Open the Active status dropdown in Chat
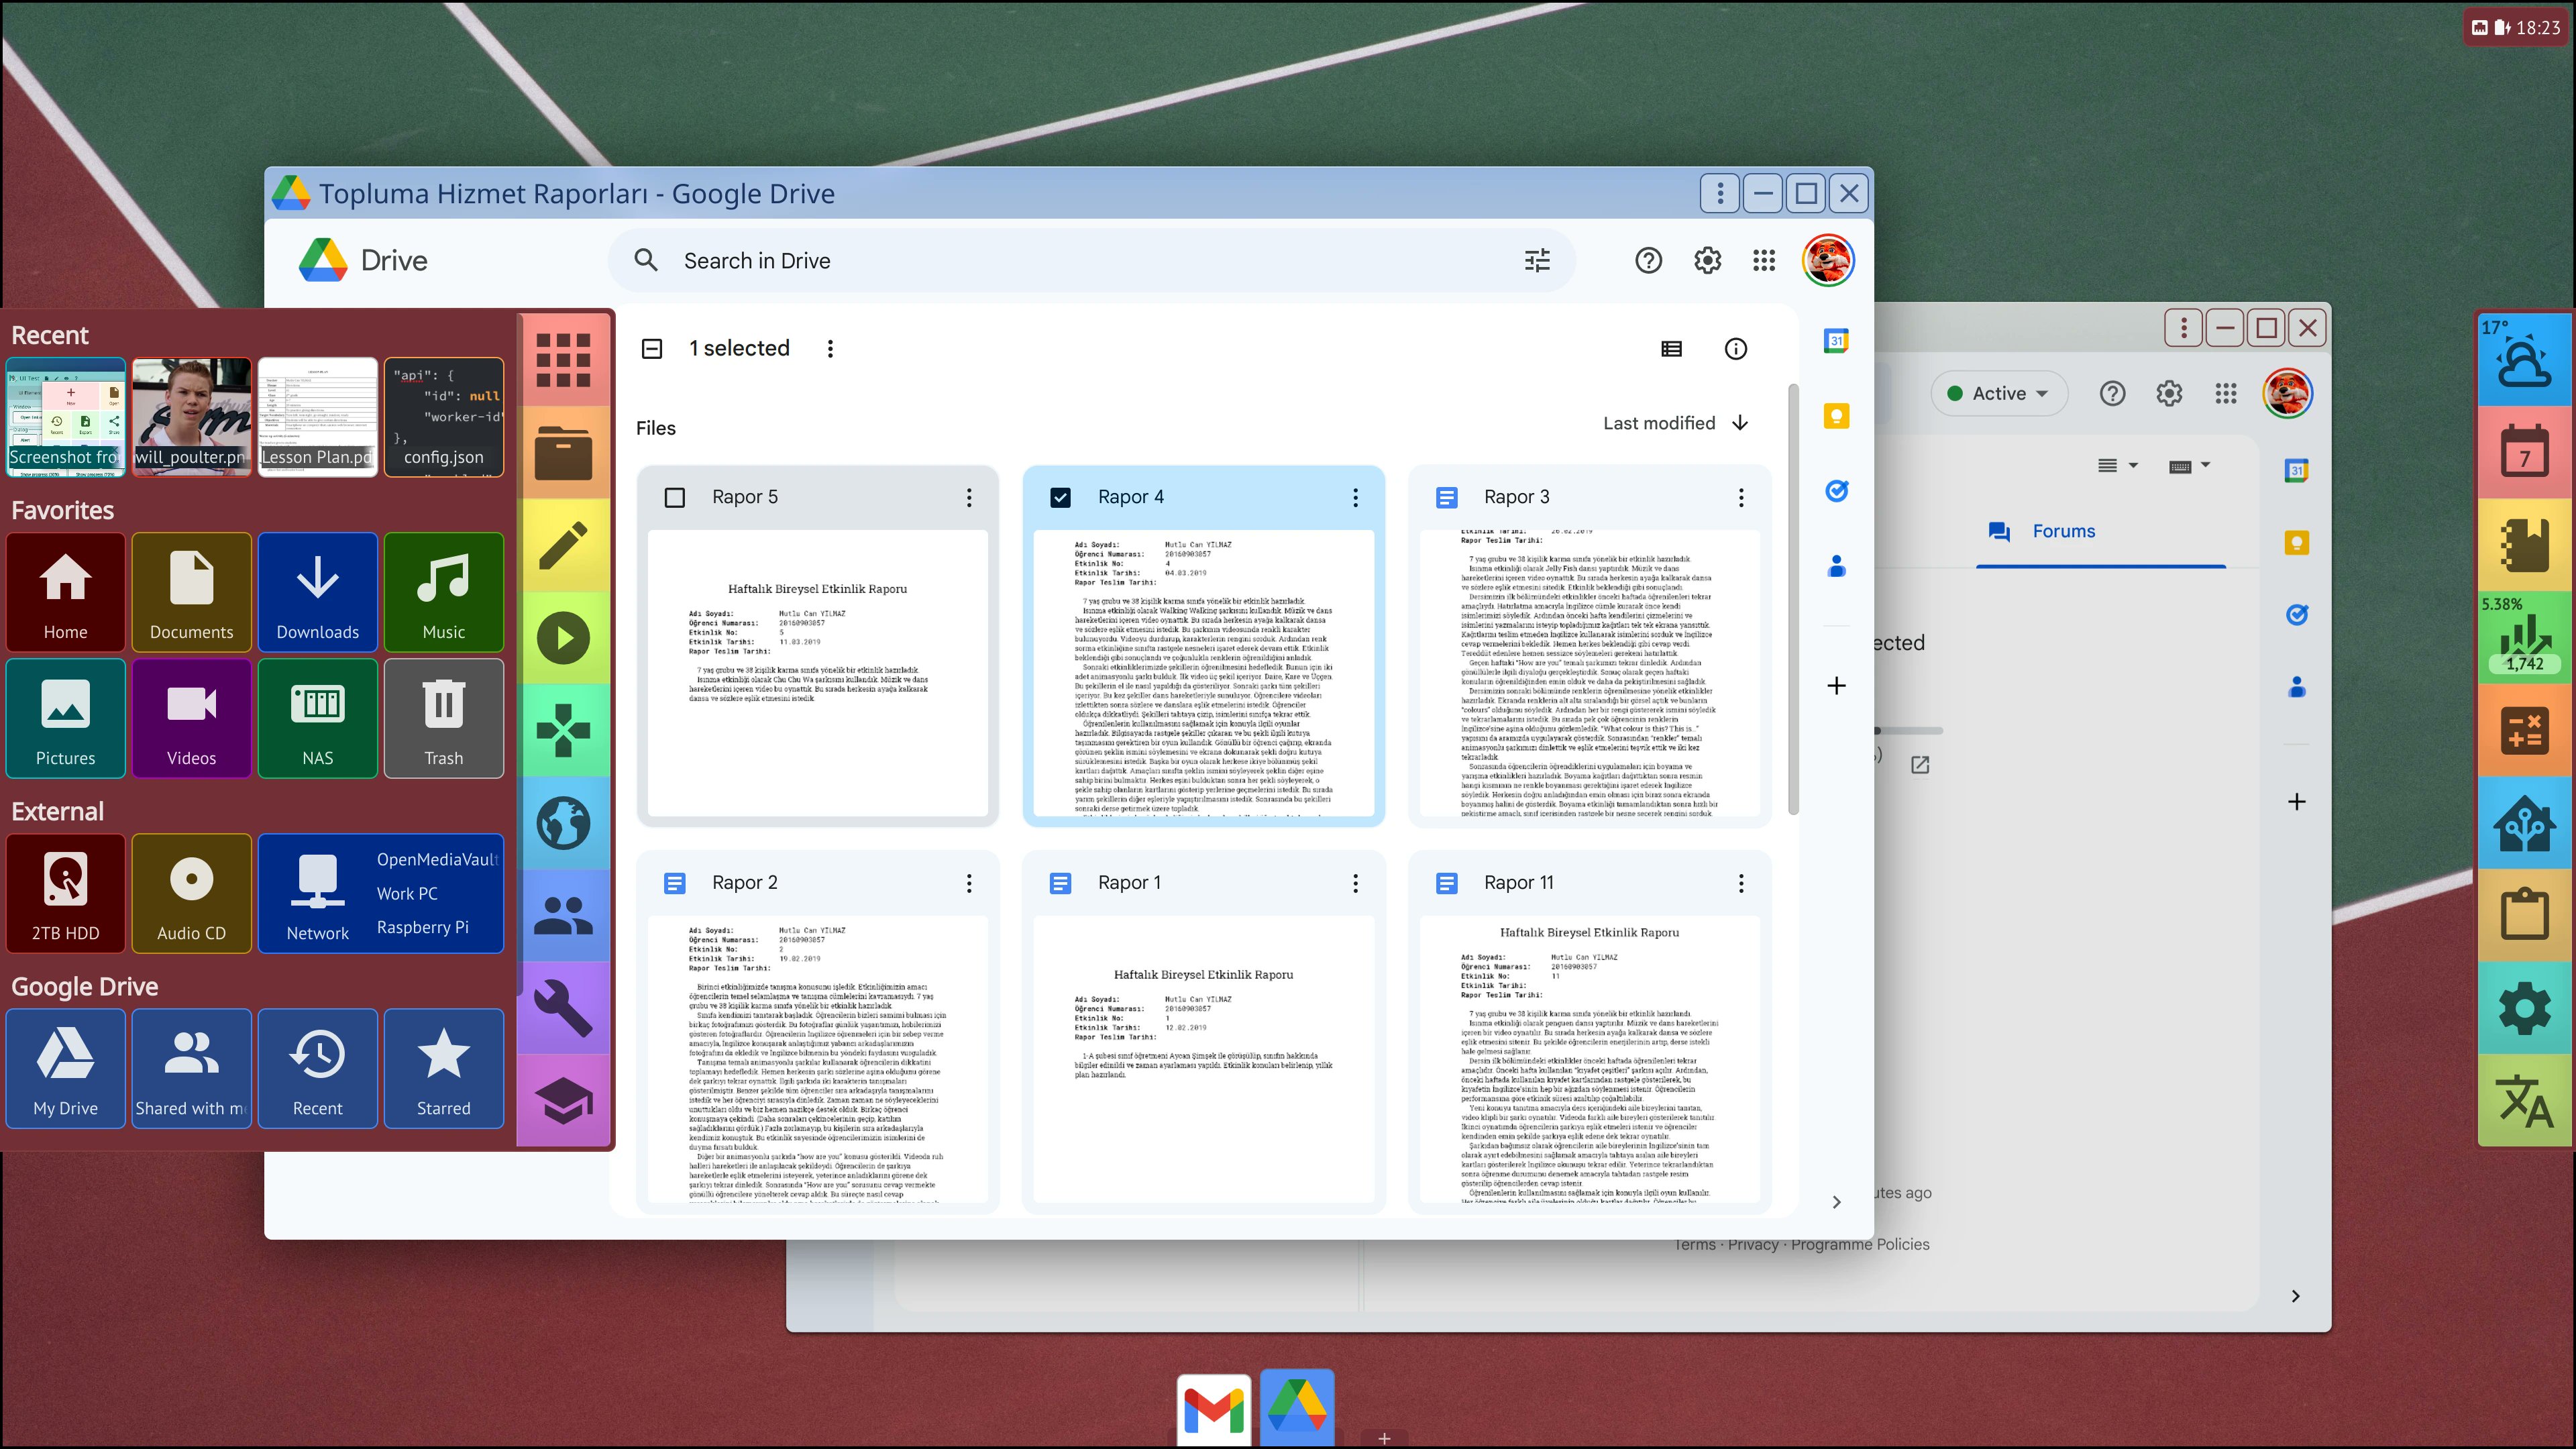The height and width of the screenshot is (1449, 2576). [x=1999, y=393]
